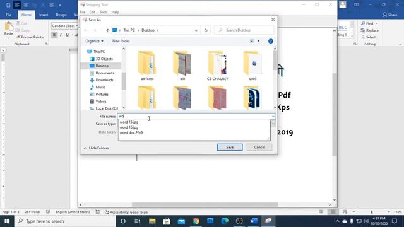Open the bill folder
This screenshot has width=404, height=227.
point(182,66)
